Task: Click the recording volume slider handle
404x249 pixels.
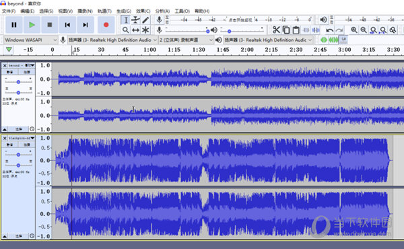Action: [x=207, y=31]
